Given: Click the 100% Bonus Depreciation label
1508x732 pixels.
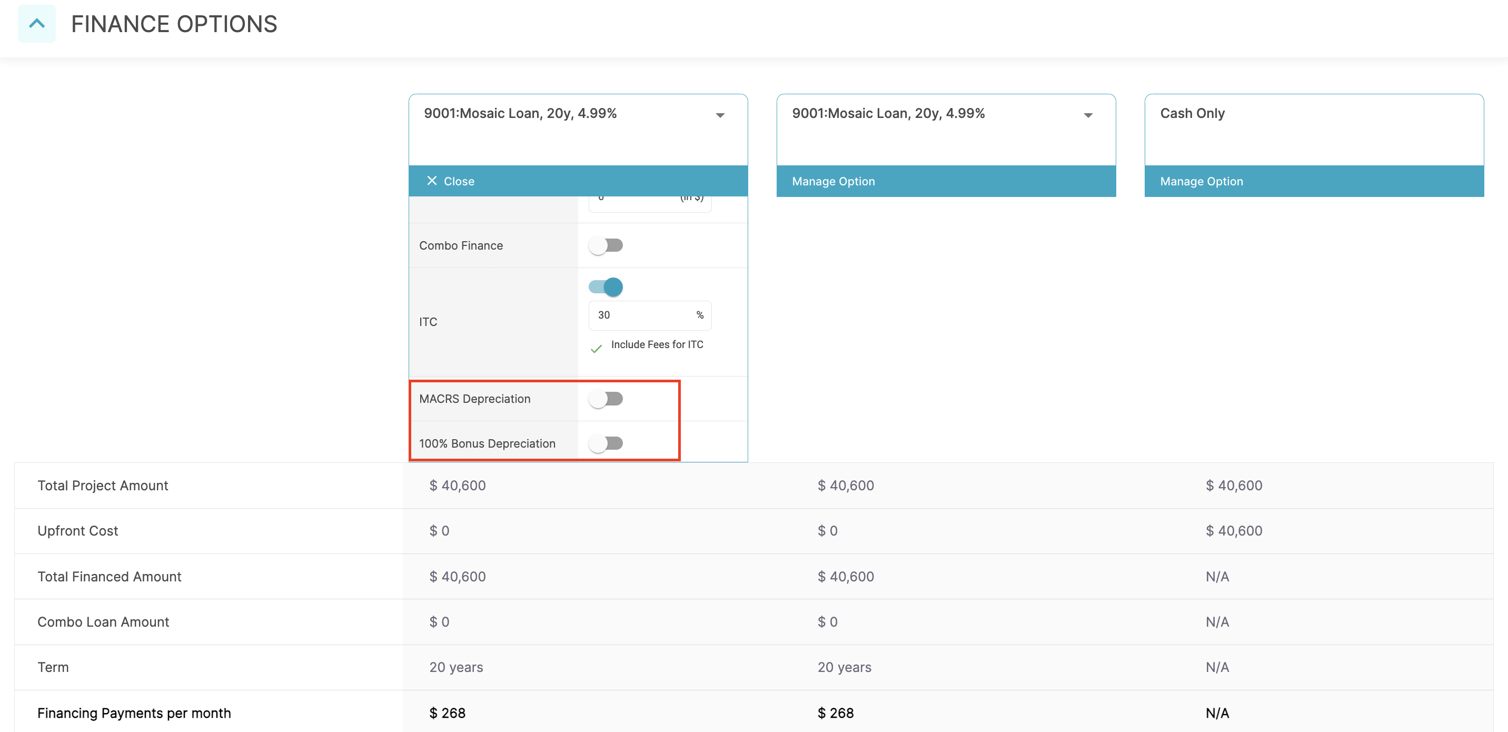Looking at the screenshot, I should click(x=487, y=444).
